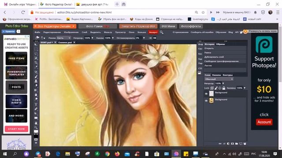Screen dimensions: 282x158
Task: Switch to the Контуры tab
Action: tap(228, 75)
